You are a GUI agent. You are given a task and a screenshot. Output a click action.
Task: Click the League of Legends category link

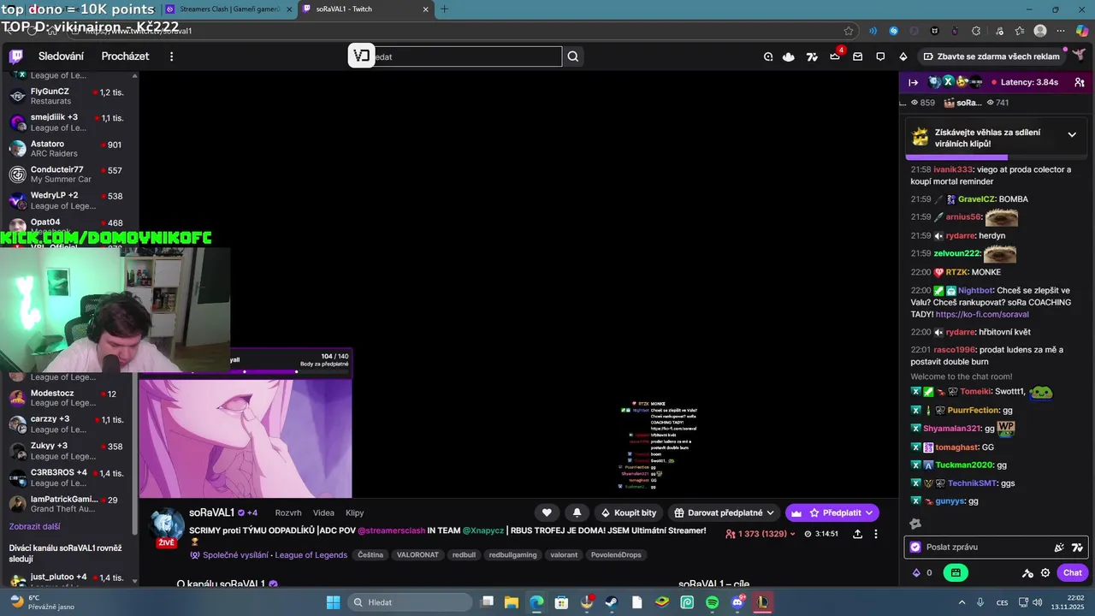311,554
